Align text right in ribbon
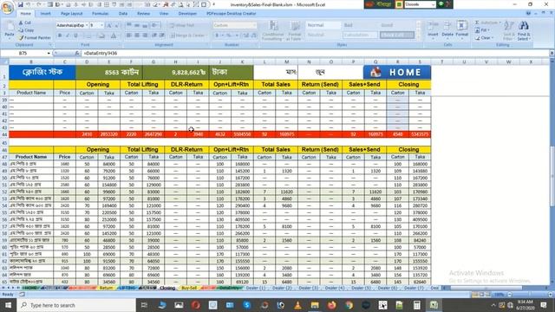The height and width of the screenshot is (312, 555). pos(145,36)
